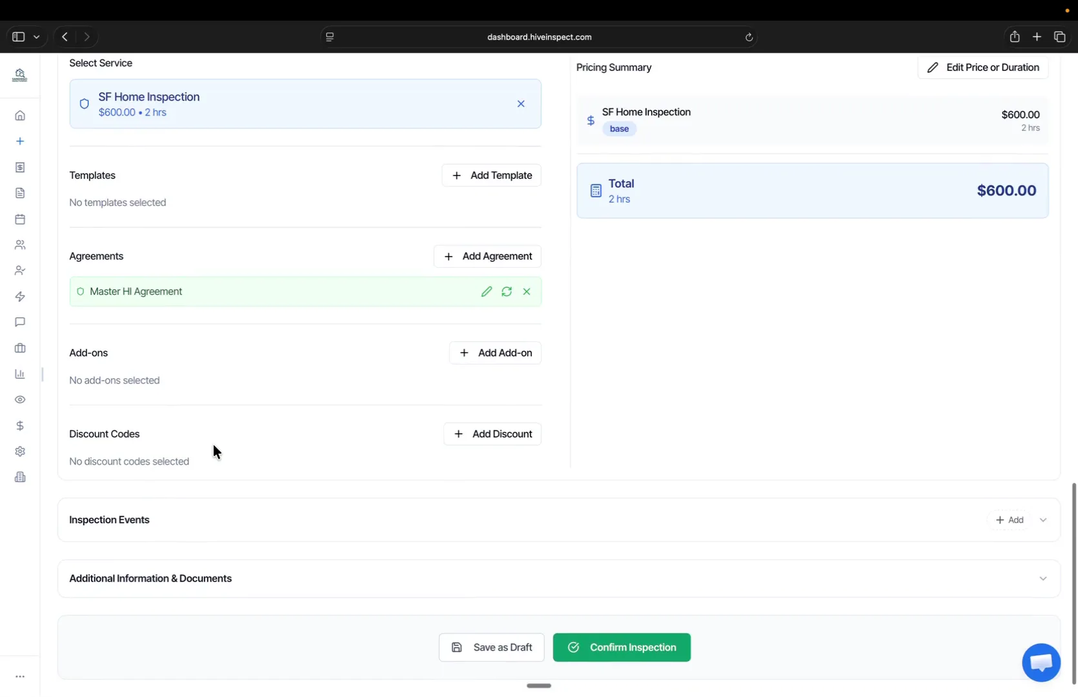Click the sidebar resize handle
The width and height of the screenshot is (1078, 697).
click(43, 374)
